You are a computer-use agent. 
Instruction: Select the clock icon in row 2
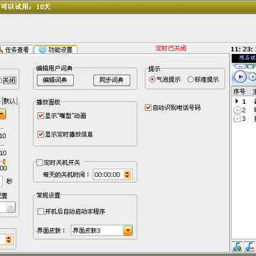click(237, 110)
